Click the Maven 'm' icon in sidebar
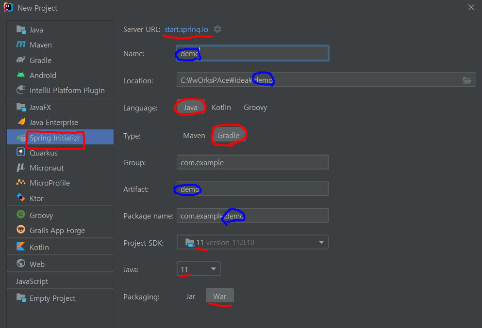The image size is (482, 328). [x=21, y=45]
